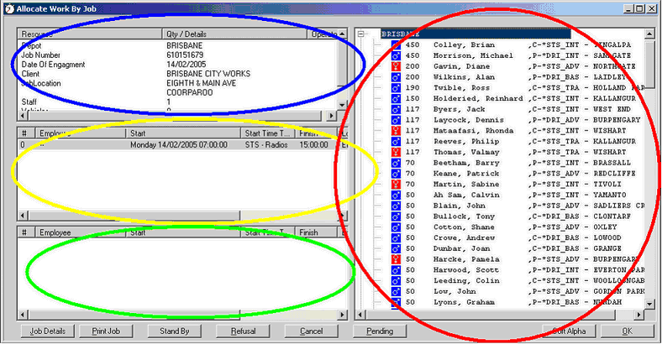
Task: Click the Stand By button
Action: pos(173,331)
